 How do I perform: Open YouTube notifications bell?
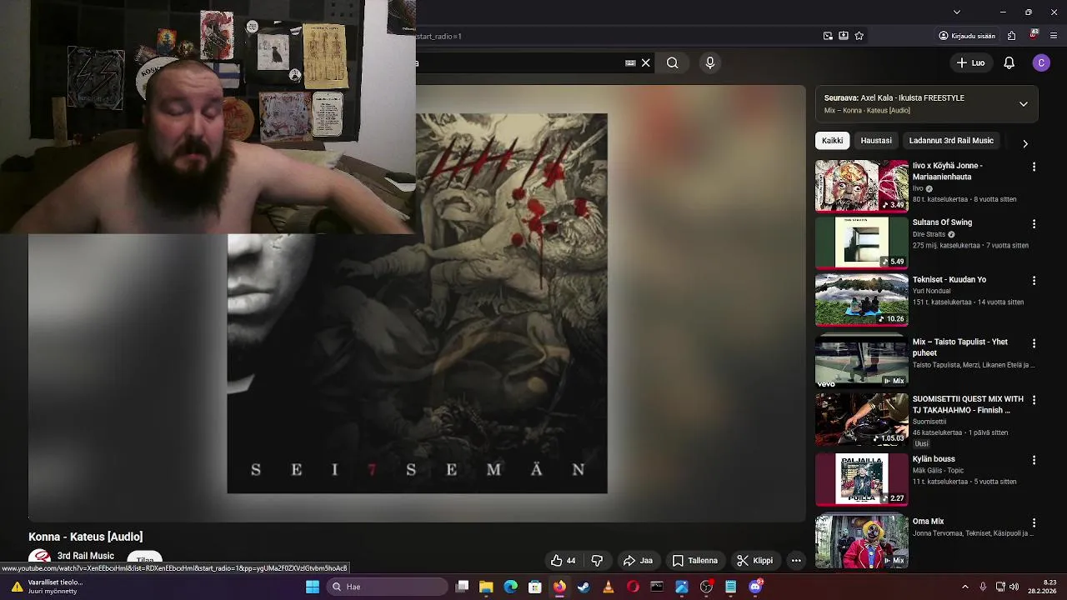1009,62
